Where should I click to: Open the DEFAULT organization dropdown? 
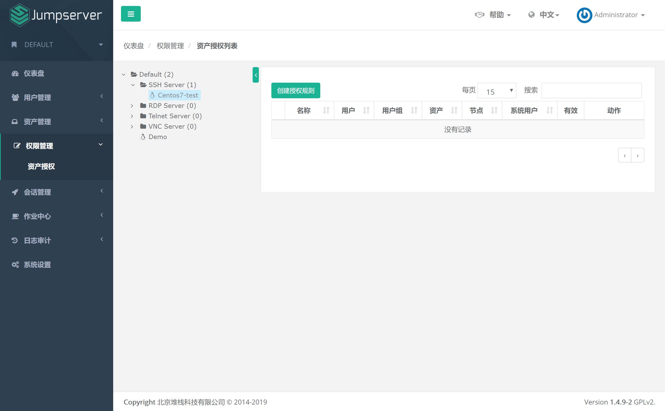click(56, 44)
